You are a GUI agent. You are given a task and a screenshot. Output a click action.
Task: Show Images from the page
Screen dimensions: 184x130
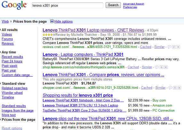click(18, 111)
